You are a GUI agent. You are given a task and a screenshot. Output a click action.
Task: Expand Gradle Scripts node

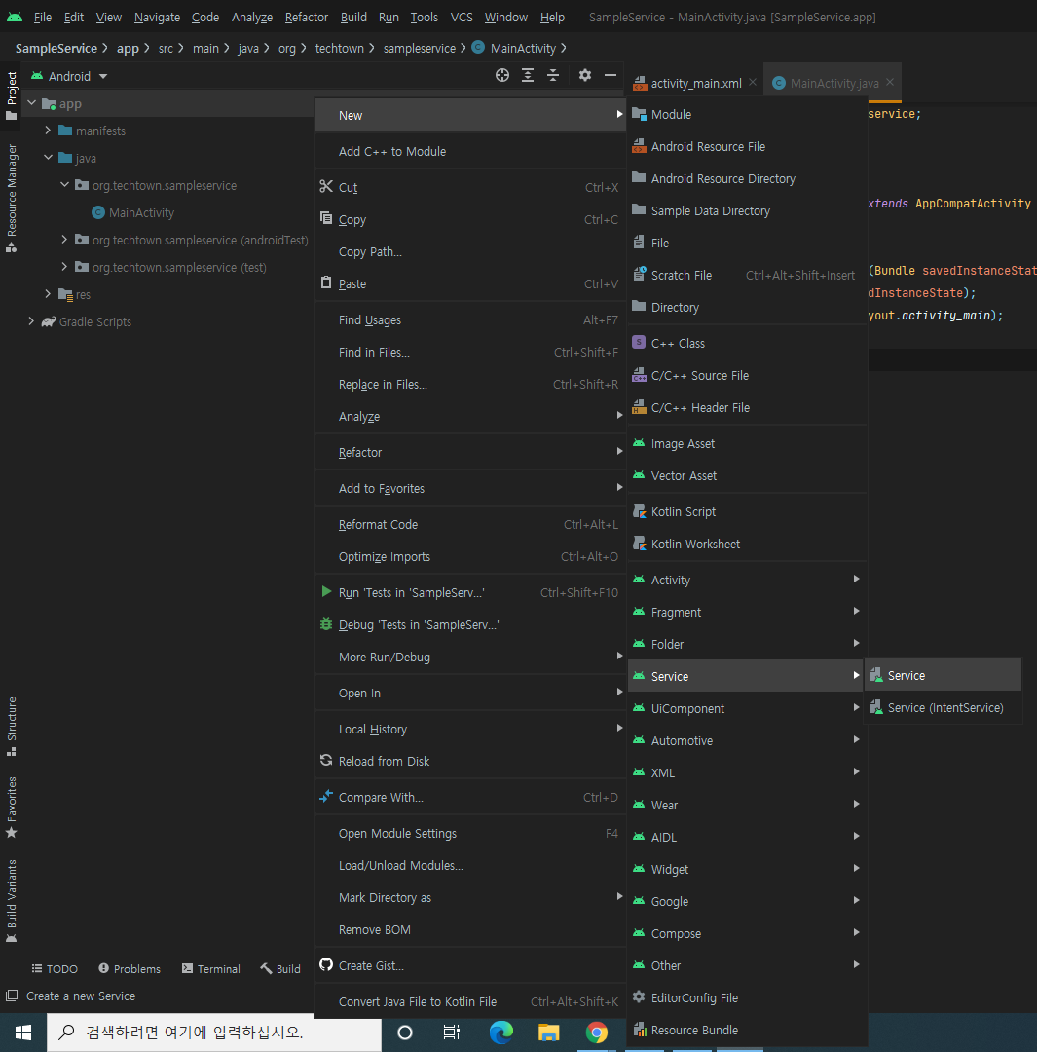31,321
